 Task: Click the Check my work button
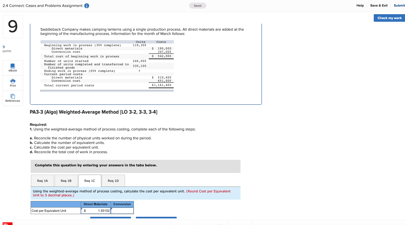tap(389, 18)
